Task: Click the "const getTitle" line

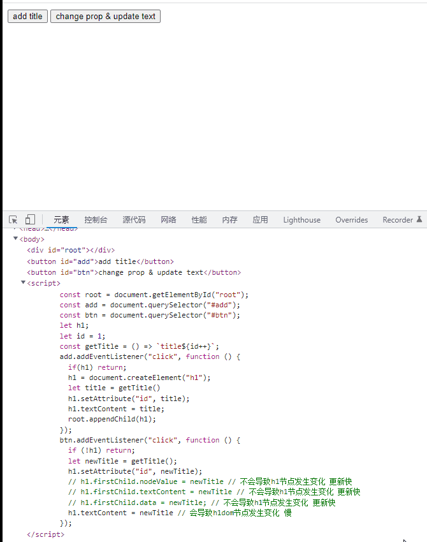Action: pyautogui.click(x=139, y=346)
